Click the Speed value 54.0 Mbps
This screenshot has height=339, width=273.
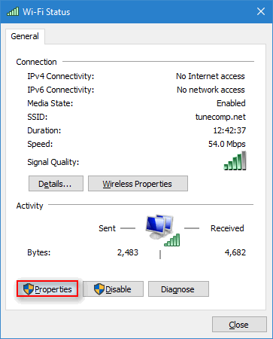coord(227,144)
